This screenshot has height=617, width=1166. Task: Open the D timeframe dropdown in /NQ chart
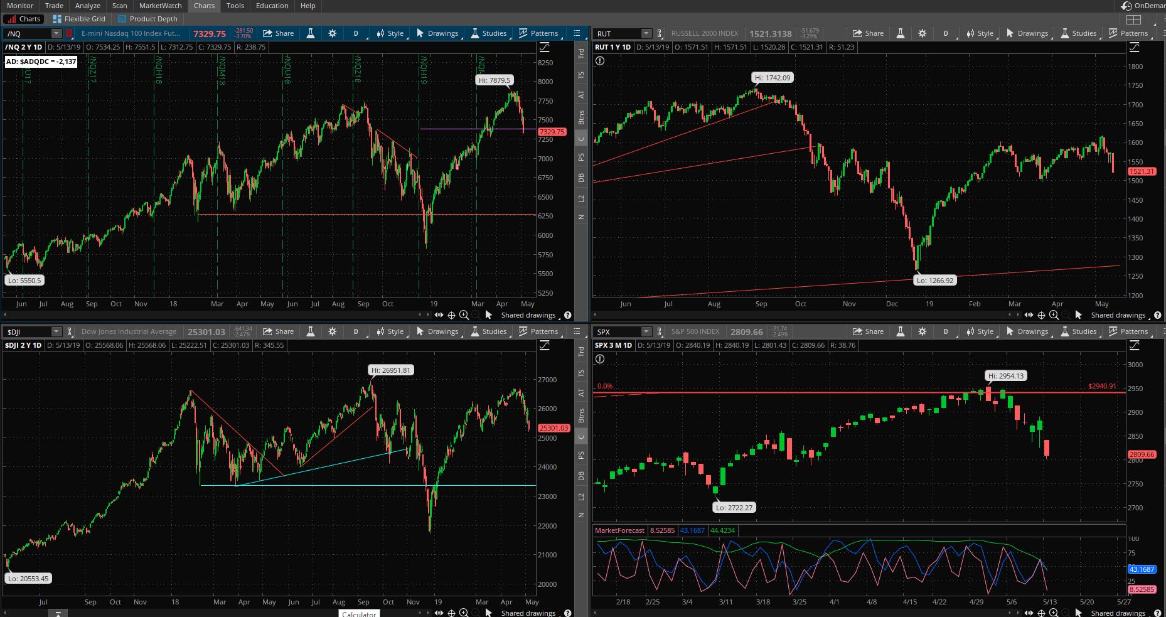tap(356, 33)
